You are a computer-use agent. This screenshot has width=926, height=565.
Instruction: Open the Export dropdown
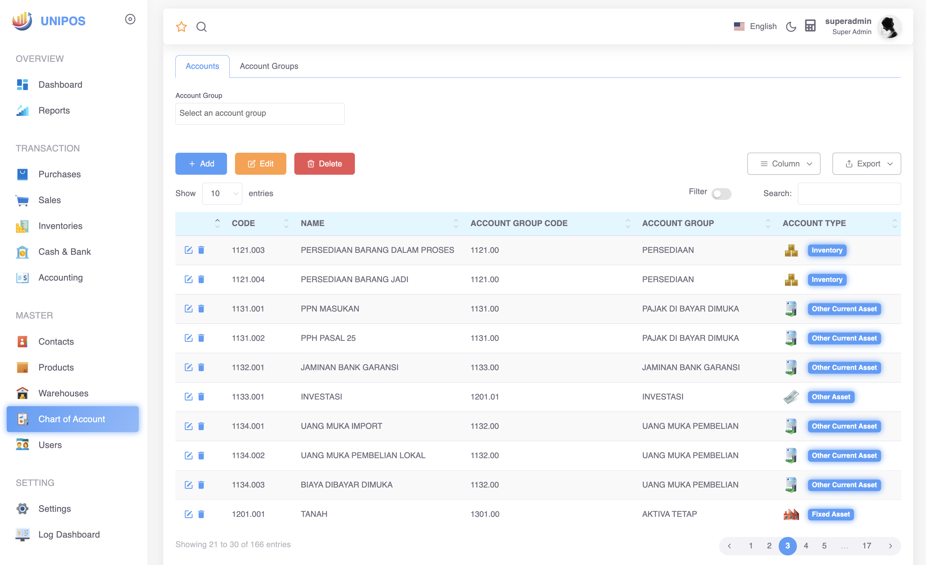(x=866, y=164)
